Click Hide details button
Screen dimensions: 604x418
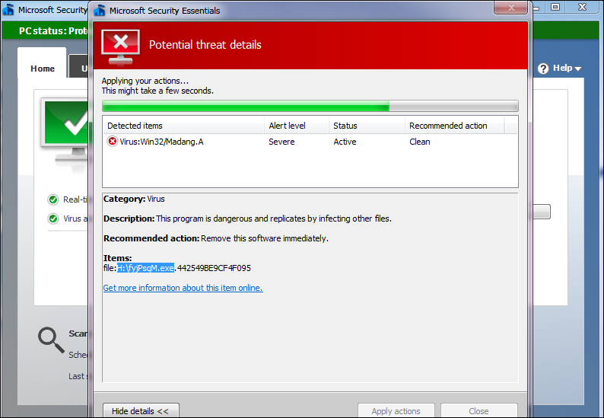[x=141, y=410]
